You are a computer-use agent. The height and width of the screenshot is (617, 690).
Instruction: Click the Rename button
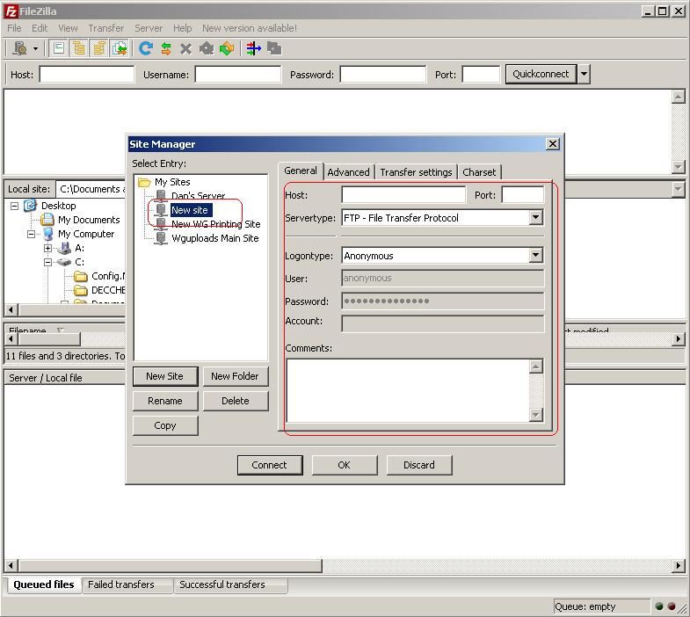point(165,401)
